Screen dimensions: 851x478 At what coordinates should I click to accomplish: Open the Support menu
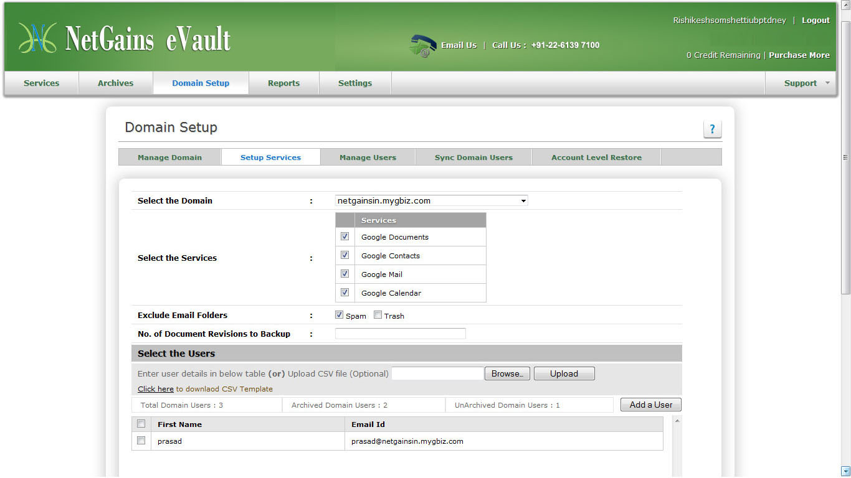point(801,83)
